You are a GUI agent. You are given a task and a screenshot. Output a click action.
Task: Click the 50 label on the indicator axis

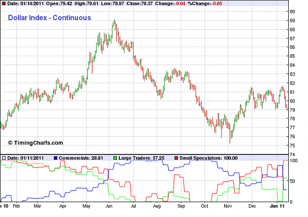pos(292,181)
